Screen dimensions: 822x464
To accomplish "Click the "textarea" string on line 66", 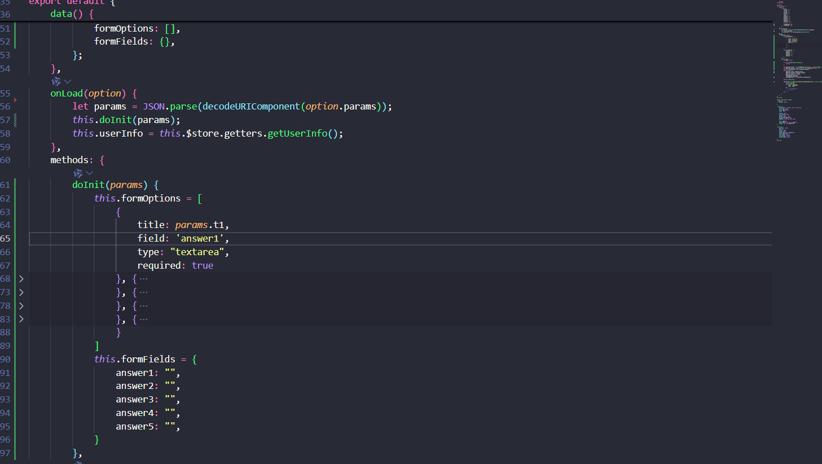I will click(x=197, y=252).
